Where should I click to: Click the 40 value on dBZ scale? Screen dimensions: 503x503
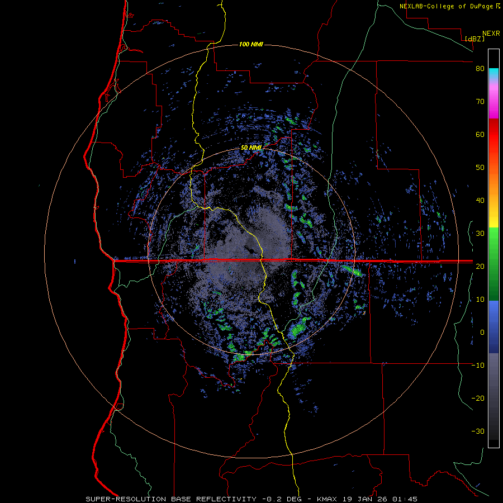[x=480, y=201]
